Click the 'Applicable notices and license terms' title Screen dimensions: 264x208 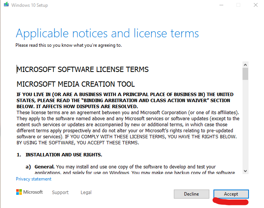[107, 33]
